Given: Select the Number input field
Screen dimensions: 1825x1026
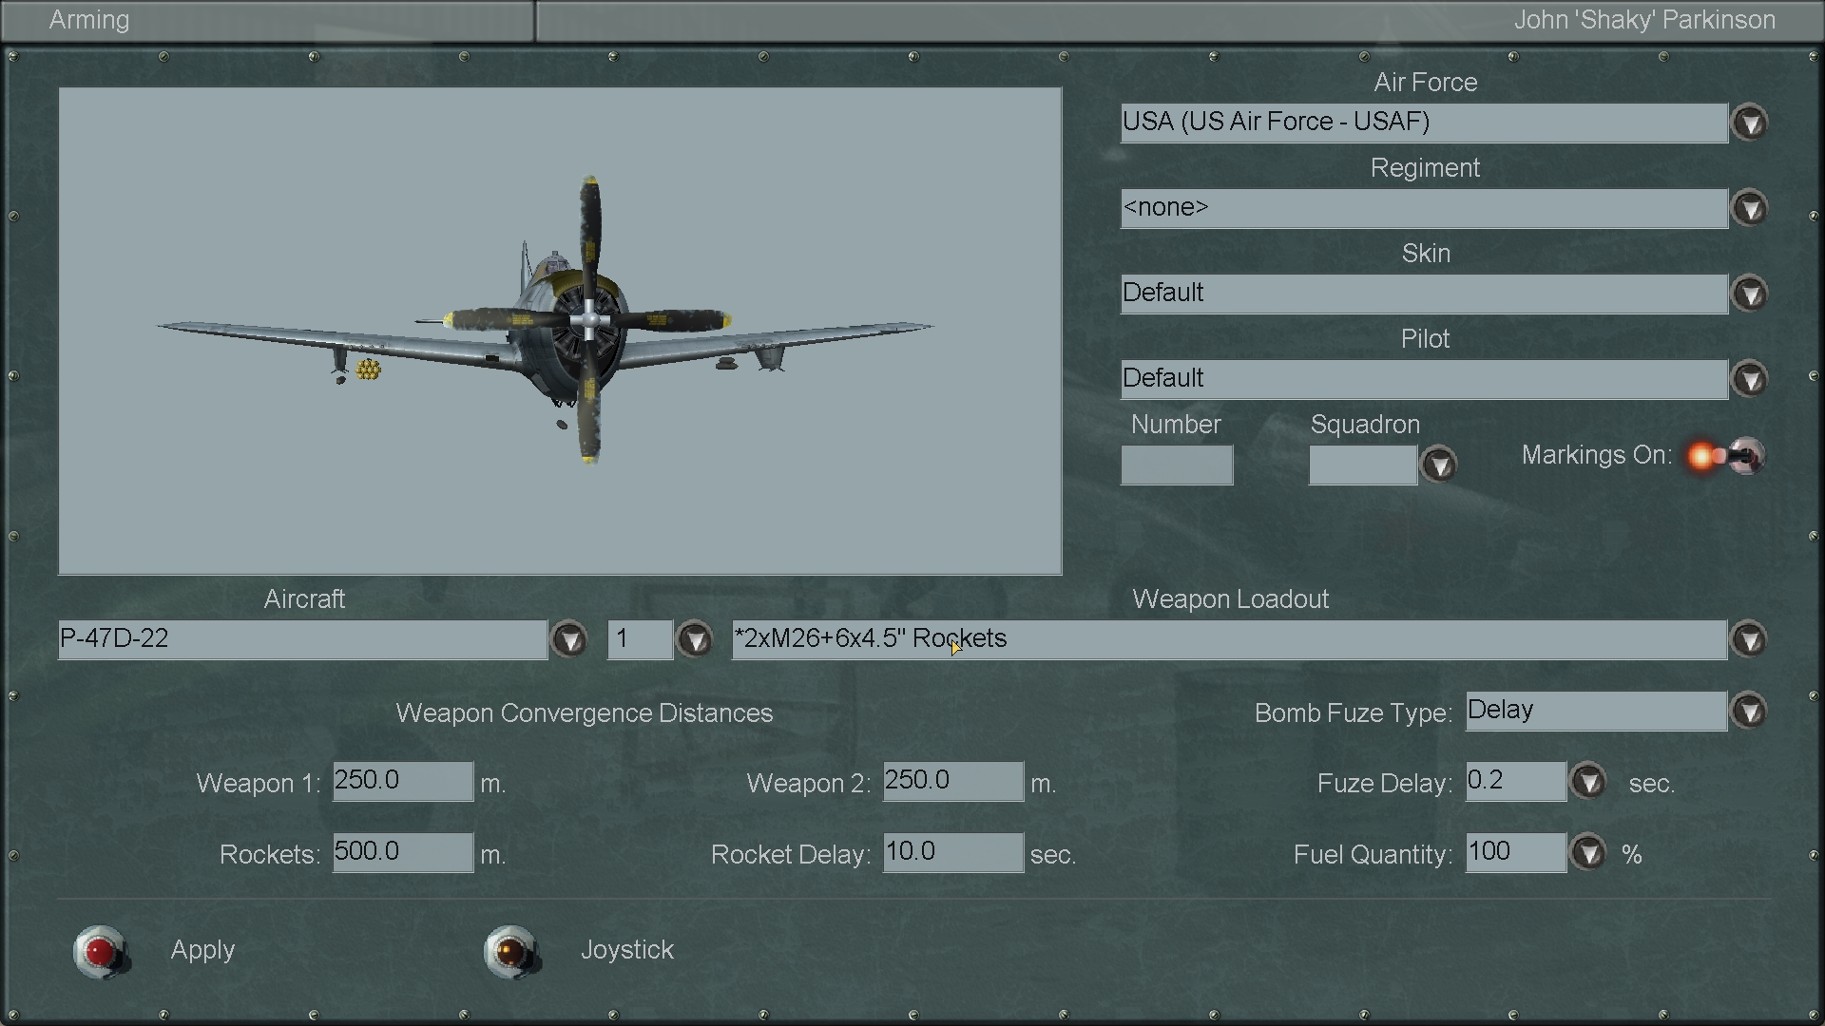Looking at the screenshot, I should coord(1177,465).
